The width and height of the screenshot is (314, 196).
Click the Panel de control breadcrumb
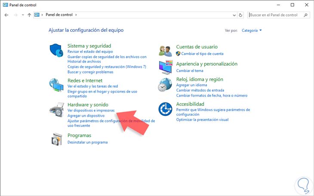59,15
